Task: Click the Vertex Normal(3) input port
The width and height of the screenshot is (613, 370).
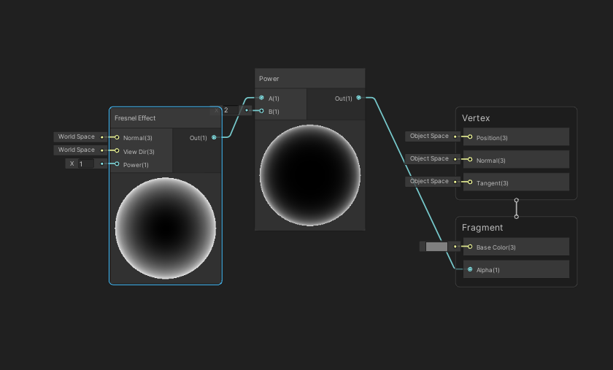Action: click(x=470, y=160)
